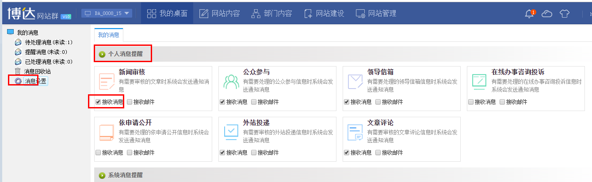Click the 文章评论 comment icon
This screenshot has width=592, height=182.
[355, 132]
